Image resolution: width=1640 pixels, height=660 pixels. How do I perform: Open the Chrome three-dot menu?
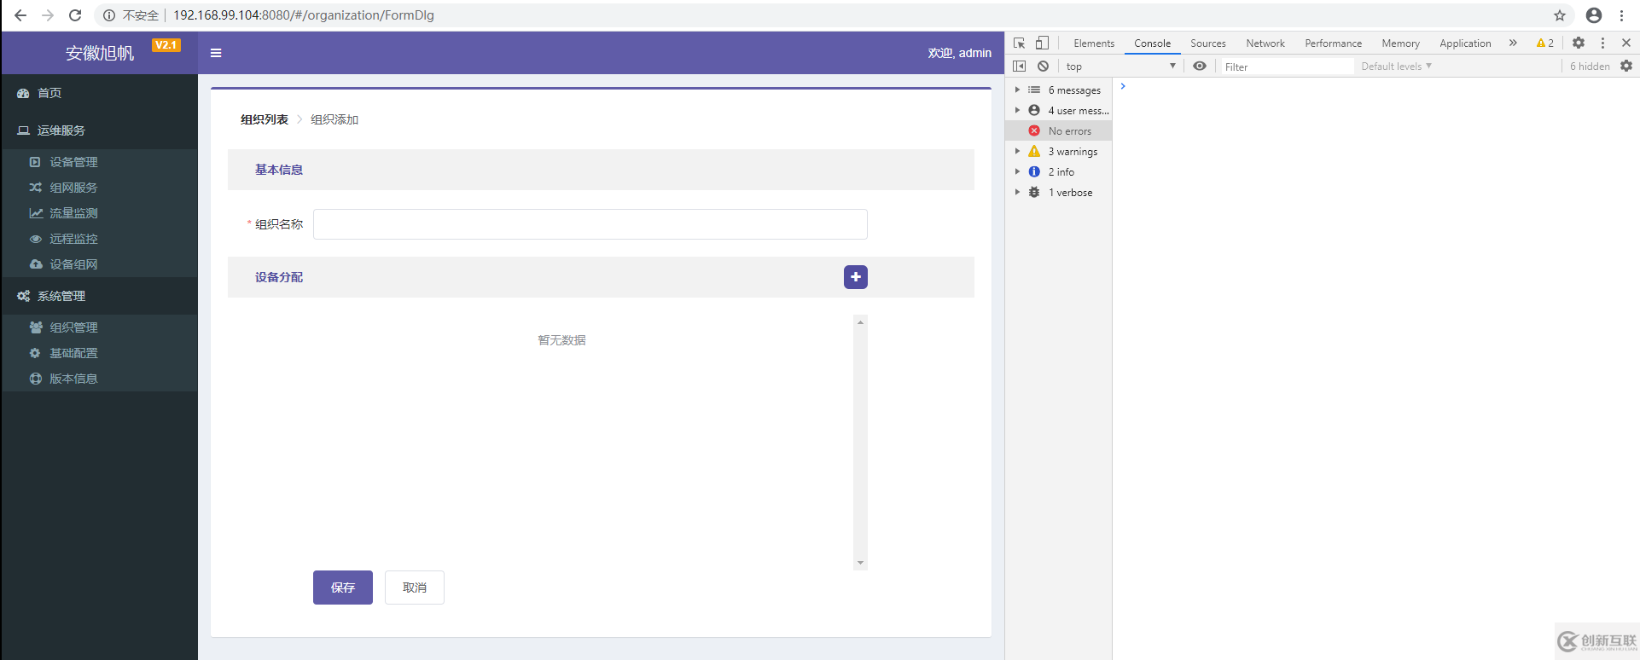1621,15
